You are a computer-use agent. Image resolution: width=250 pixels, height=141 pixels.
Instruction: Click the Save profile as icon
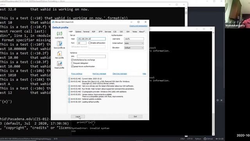pos(59,43)
